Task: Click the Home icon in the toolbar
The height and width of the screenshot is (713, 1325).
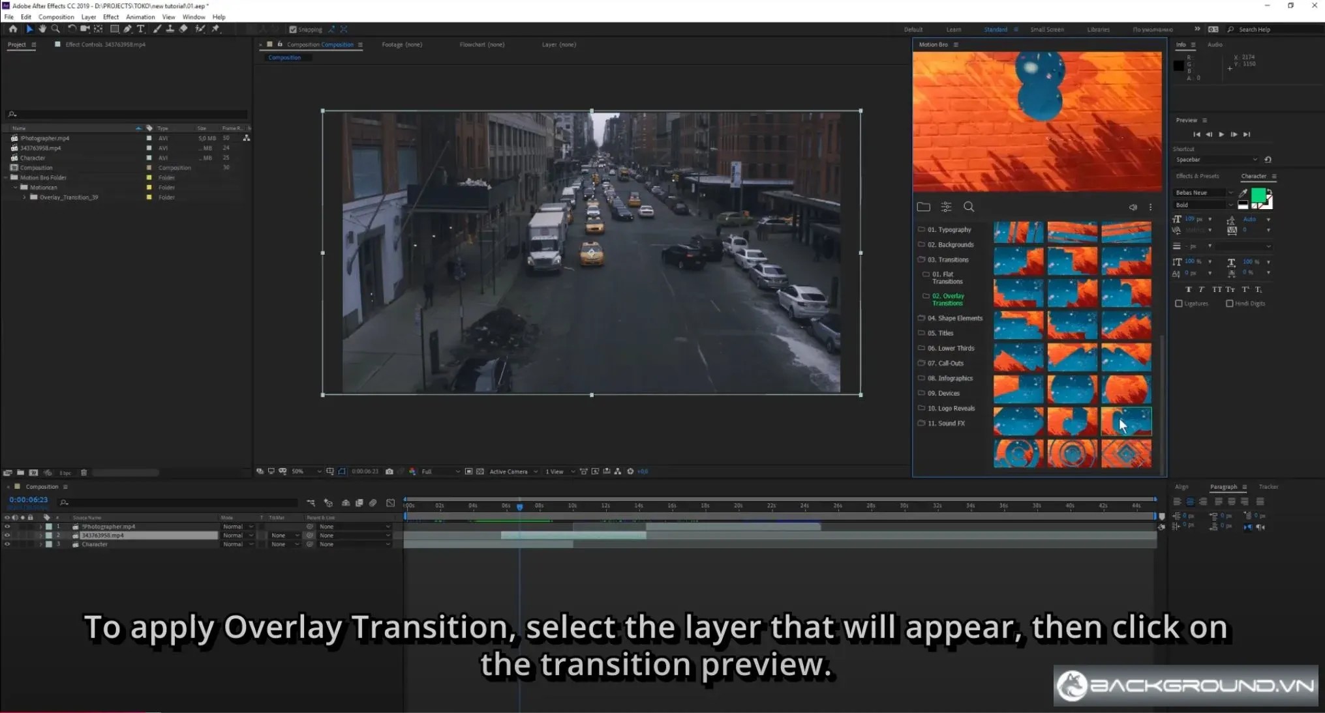Action: pyautogui.click(x=12, y=29)
